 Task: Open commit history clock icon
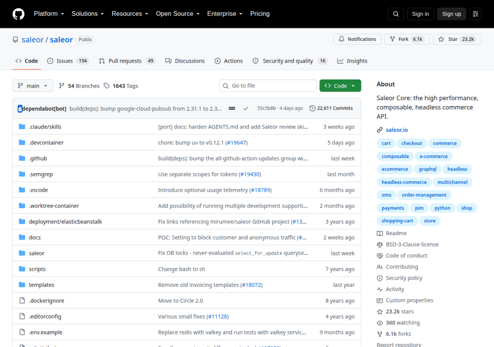[x=312, y=108]
